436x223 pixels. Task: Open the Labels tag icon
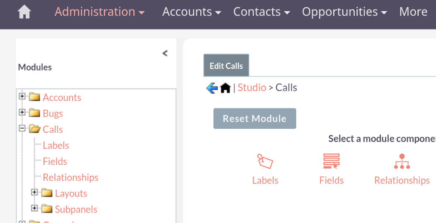click(x=265, y=161)
